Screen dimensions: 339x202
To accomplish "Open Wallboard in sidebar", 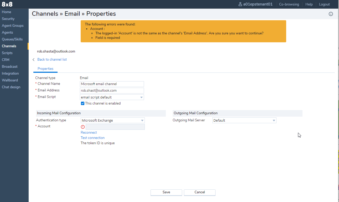I will (10, 80).
